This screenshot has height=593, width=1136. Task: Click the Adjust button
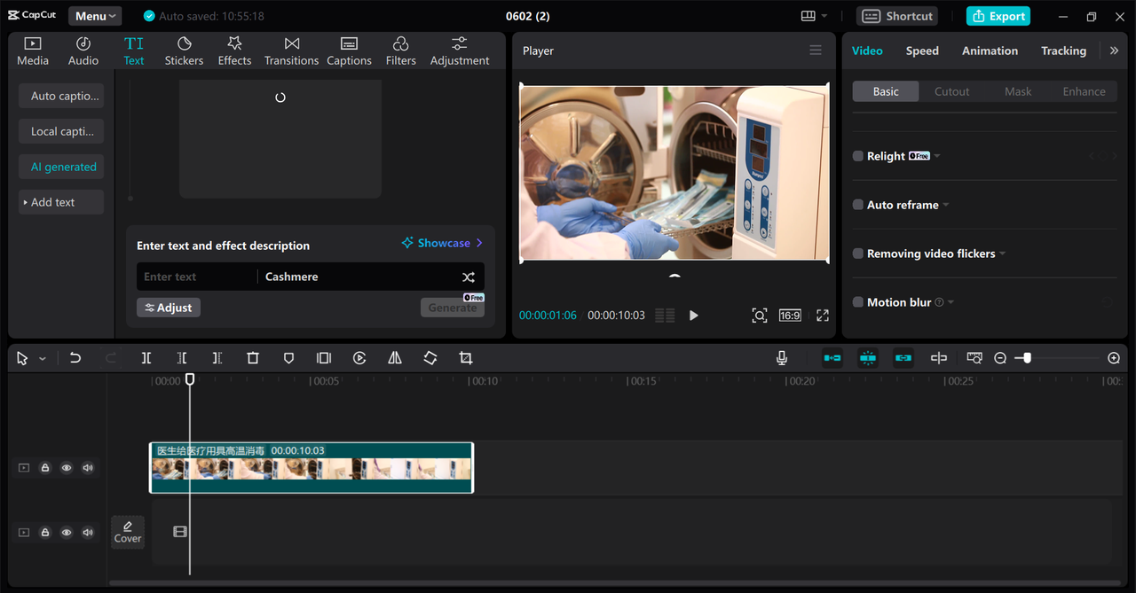[169, 308]
